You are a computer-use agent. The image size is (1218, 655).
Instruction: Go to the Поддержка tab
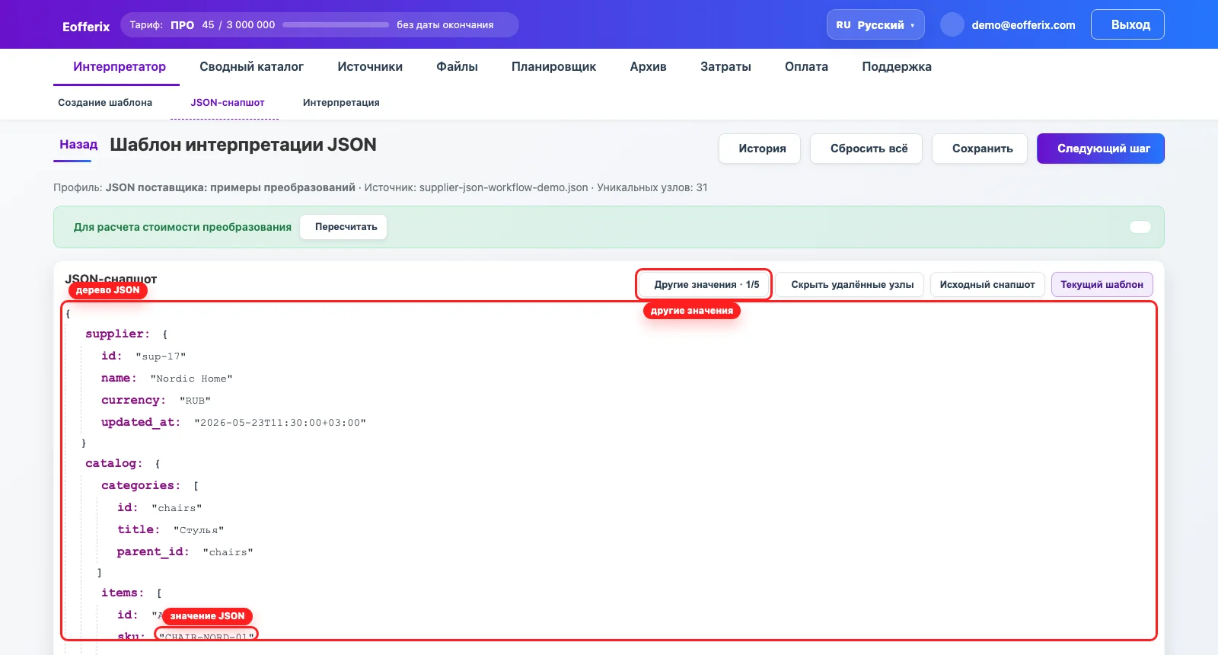[x=897, y=66]
